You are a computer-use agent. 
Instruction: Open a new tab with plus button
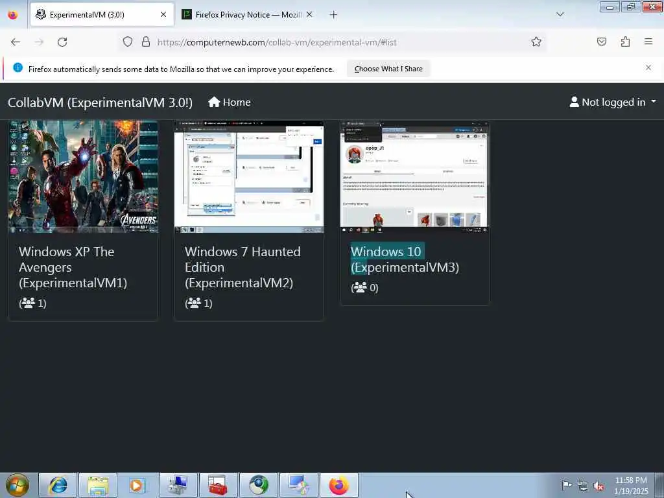pyautogui.click(x=333, y=15)
